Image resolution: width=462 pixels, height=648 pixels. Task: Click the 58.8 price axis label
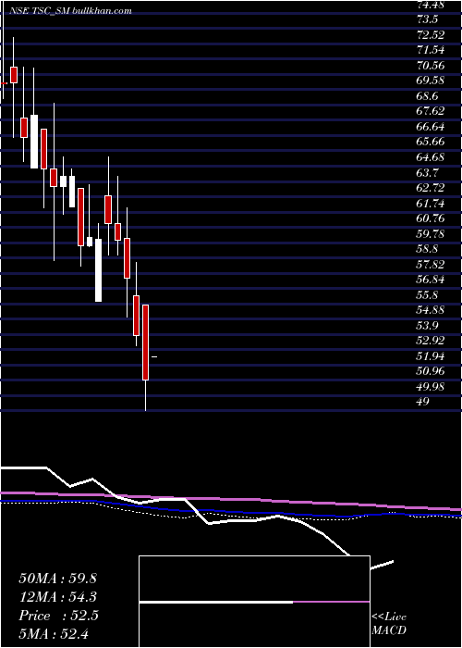428,249
